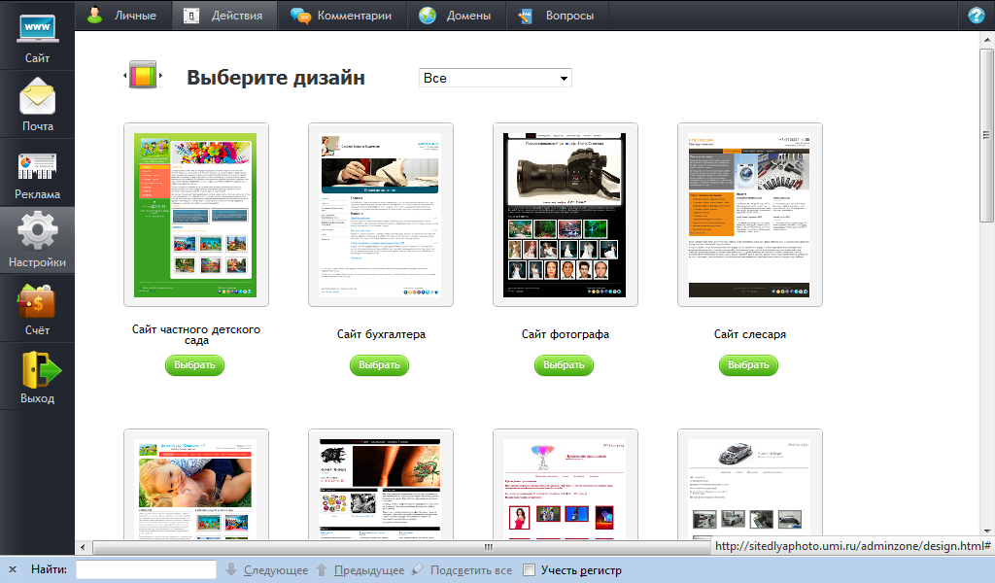Click the Следующее down arrow icon
Viewport: 995px width, 583px height.
click(x=231, y=569)
